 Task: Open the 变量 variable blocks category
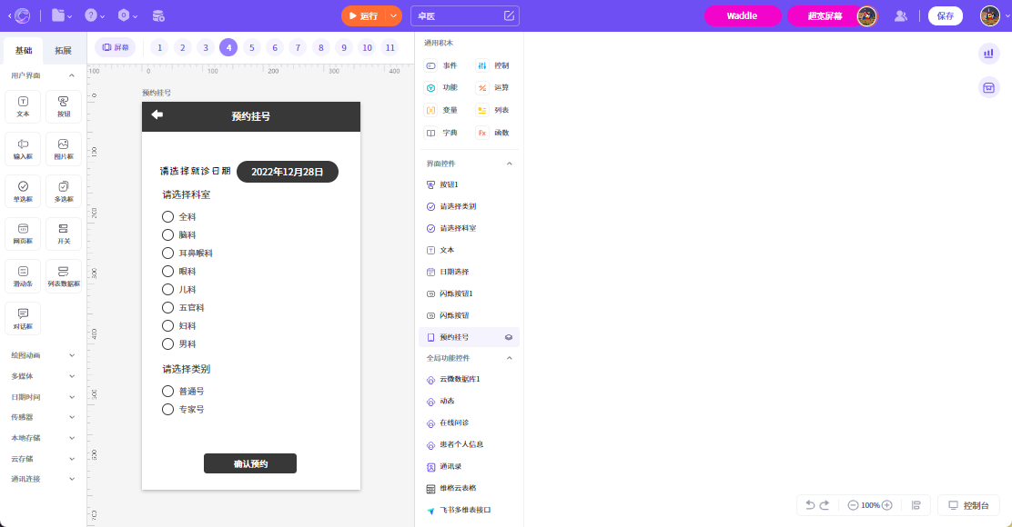[440, 110]
